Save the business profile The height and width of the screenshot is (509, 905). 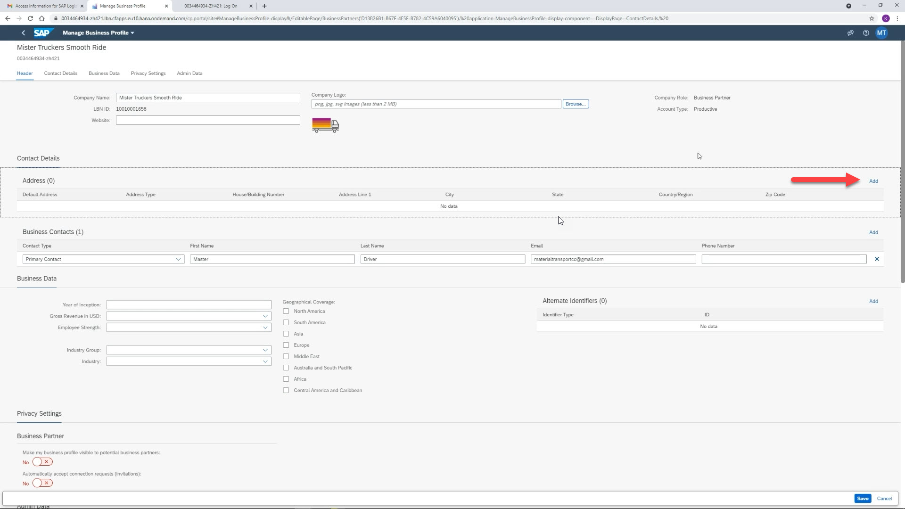tap(863, 499)
